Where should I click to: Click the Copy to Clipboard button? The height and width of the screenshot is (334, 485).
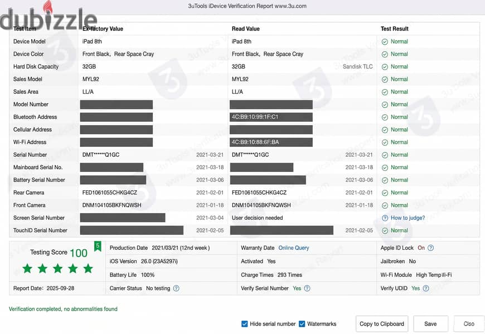pyautogui.click(x=382, y=324)
